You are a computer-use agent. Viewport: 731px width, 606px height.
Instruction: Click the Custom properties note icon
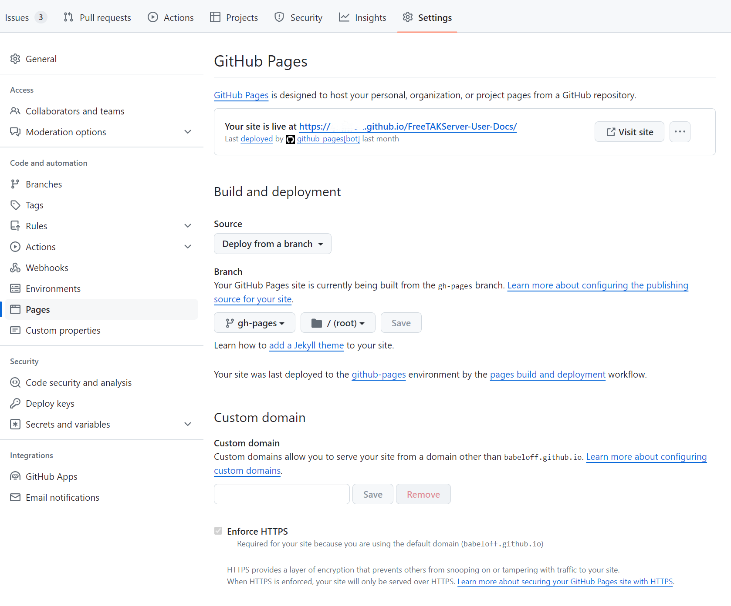tap(15, 330)
